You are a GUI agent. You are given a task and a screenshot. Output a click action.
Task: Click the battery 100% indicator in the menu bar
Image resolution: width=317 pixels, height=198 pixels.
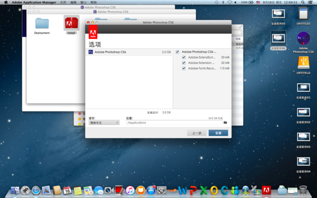pyautogui.click(x=247, y=3)
